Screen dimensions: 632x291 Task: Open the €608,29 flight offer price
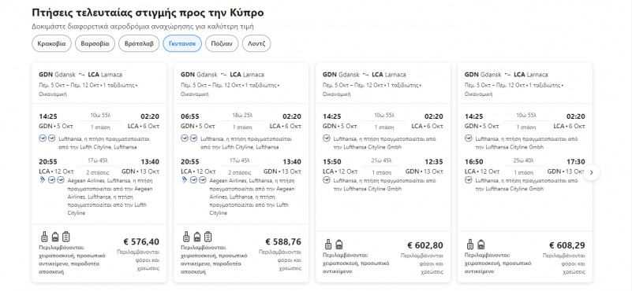coord(567,245)
